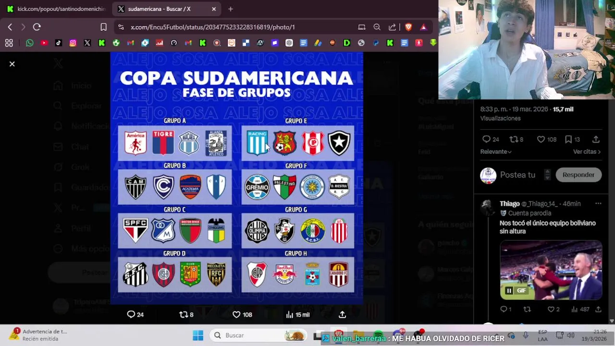Click the '15,7 mil' views count
615x346 pixels.
tap(563, 110)
